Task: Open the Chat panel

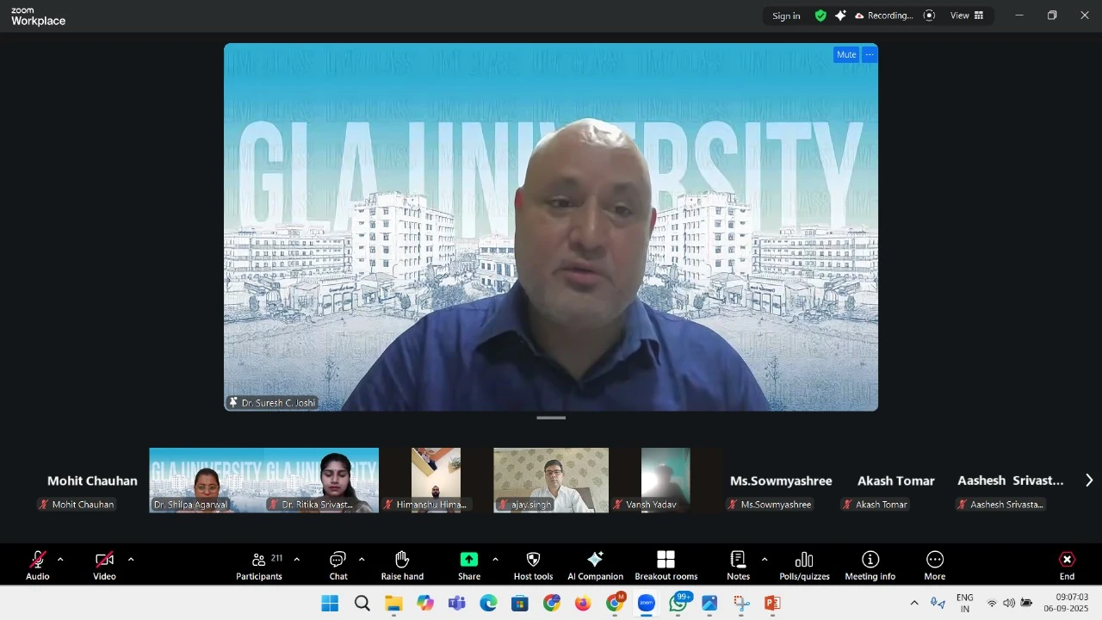Action: 338,566
